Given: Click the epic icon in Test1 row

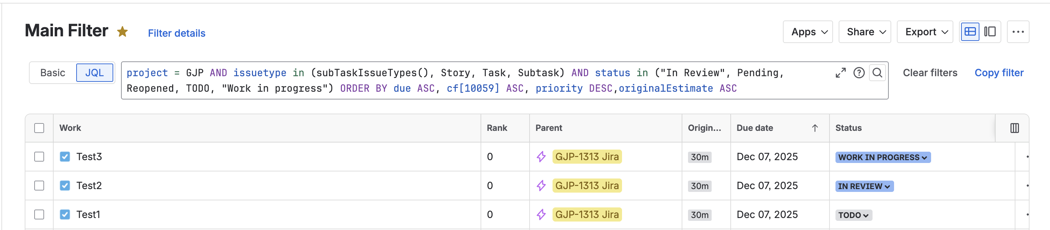Looking at the screenshot, I should 541,214.
